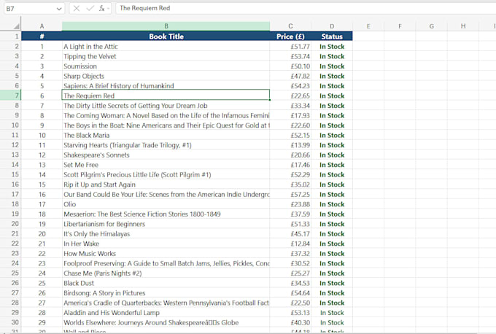Click the Book Title header cell
This screenshot has width=496, height=334.
(166, 36)
